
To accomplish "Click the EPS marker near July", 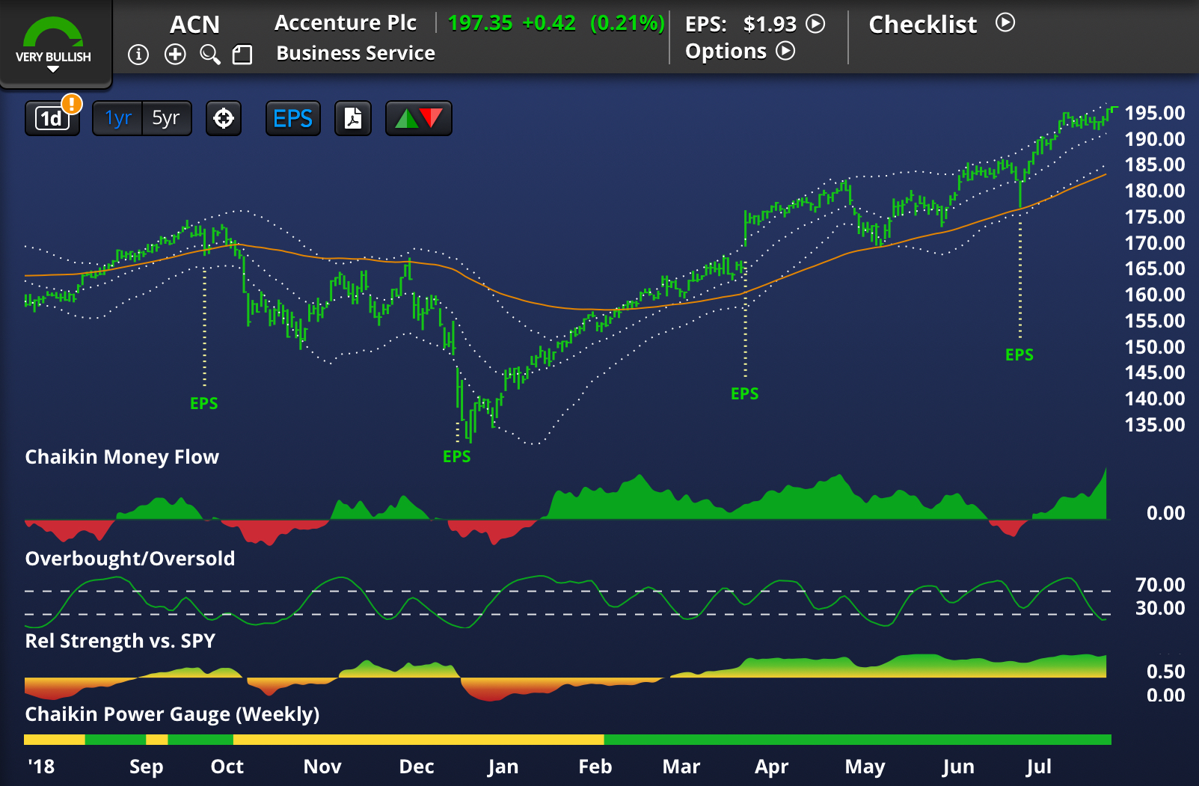I will coord(1019,354).
